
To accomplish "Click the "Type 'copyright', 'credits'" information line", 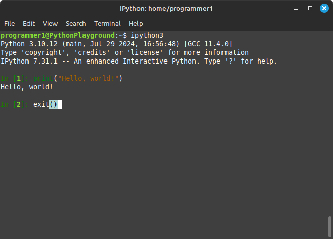I will click(125, 52).
